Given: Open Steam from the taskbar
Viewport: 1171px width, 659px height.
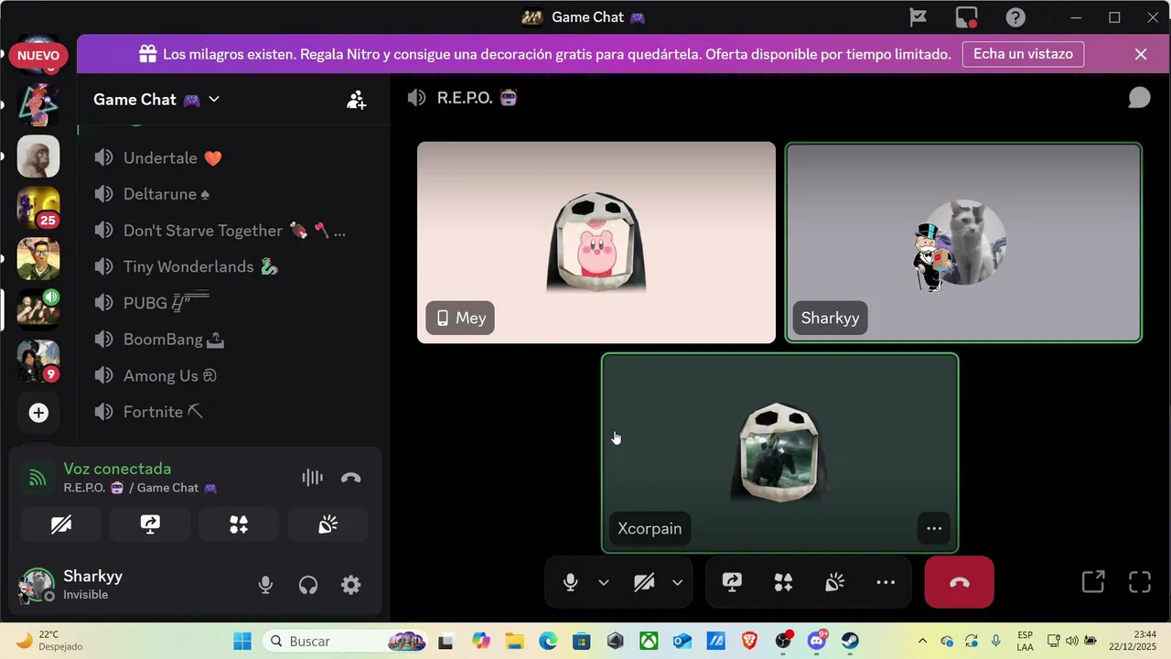Looking at the screenshot, I should click(850, 641).
